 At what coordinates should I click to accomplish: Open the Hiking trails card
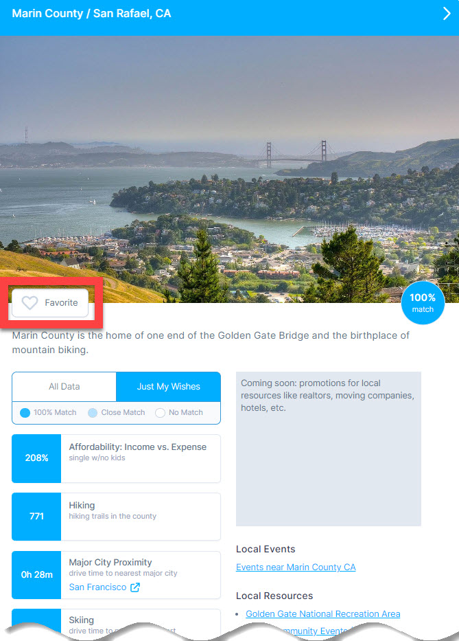coord(117,517)
